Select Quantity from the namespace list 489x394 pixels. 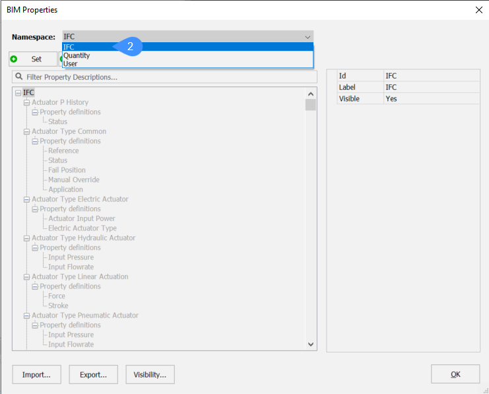pos(77,55)
